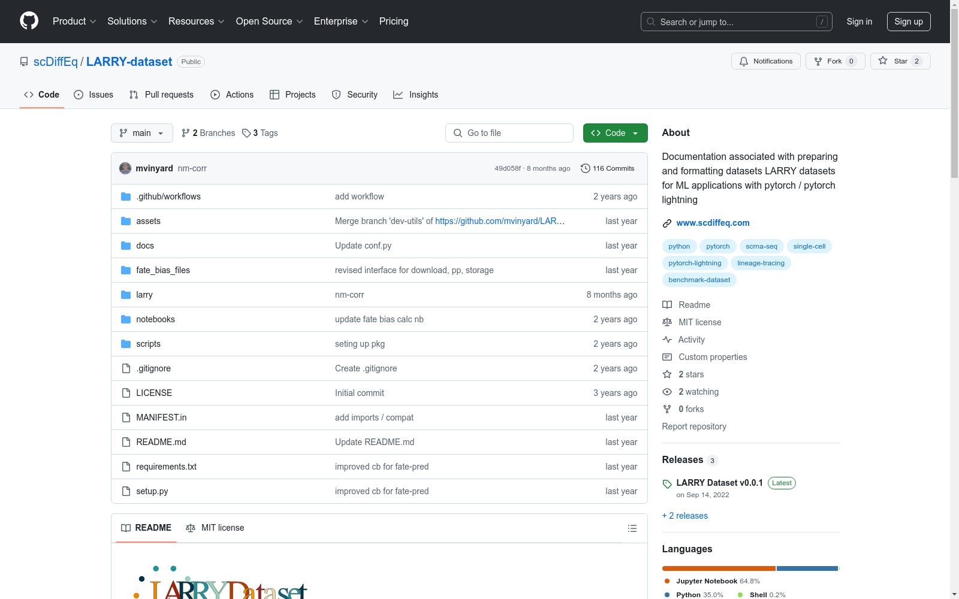Switch to the README tab
959x599 pixels.
[146, 528]
